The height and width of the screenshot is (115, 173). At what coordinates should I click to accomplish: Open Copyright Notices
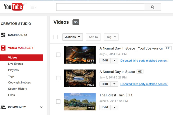(x=19, y=83)
